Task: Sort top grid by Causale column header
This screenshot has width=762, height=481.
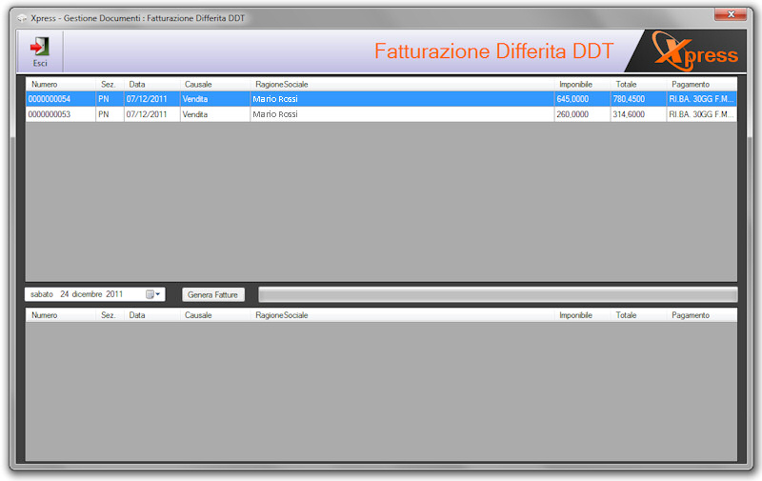Action: tap(215, 84)
